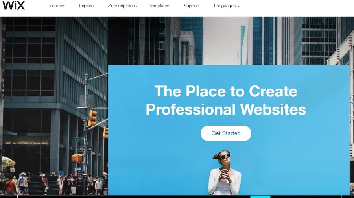
Task: Click the Wix logo
Action: [13, 6]
